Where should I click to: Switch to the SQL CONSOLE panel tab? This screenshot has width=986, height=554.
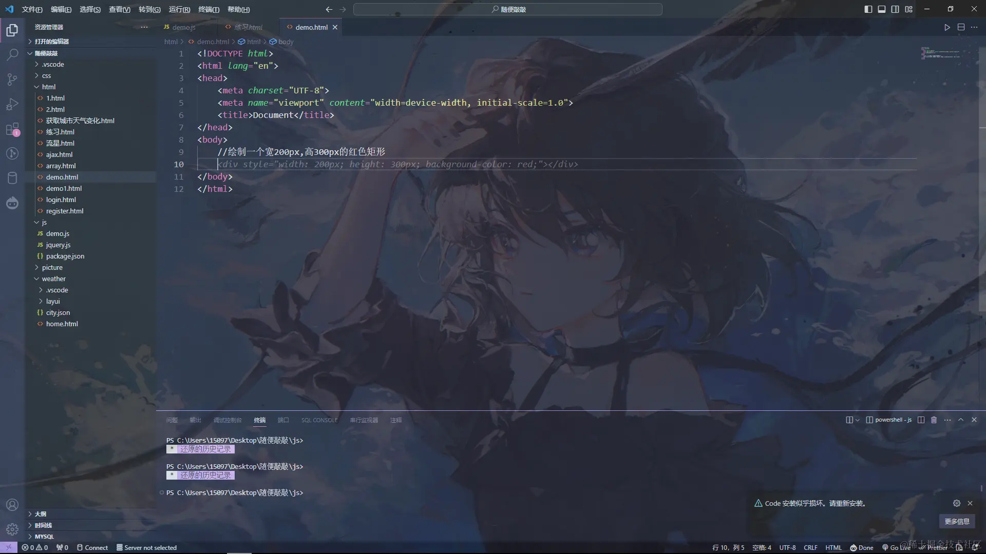click(319, 420)
